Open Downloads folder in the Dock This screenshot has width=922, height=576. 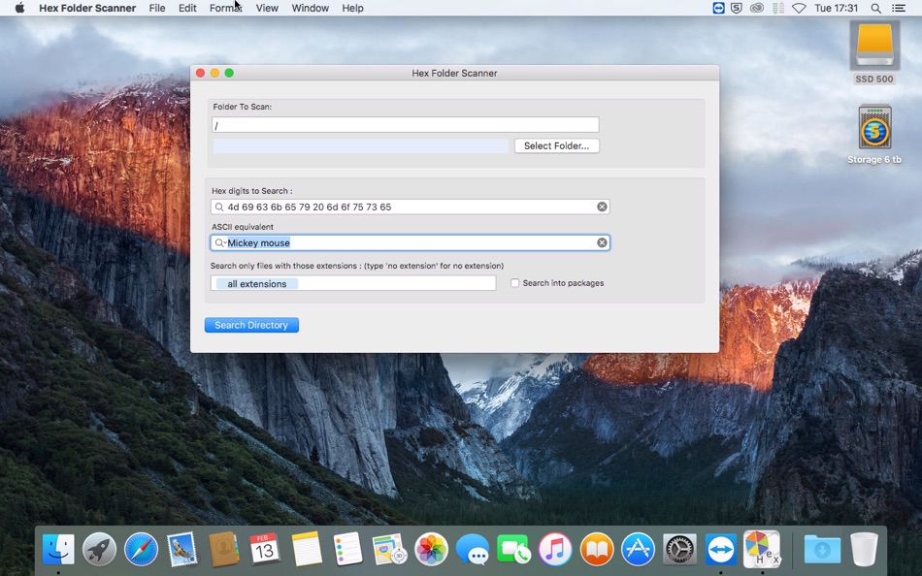point(821,549)
